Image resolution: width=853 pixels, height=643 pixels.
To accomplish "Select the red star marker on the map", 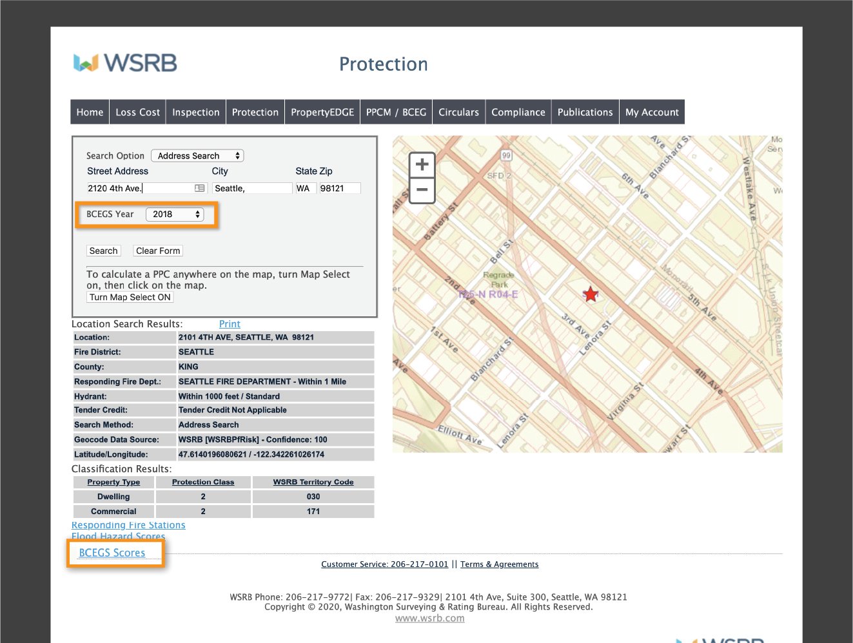I will click(x=590, y=294).
